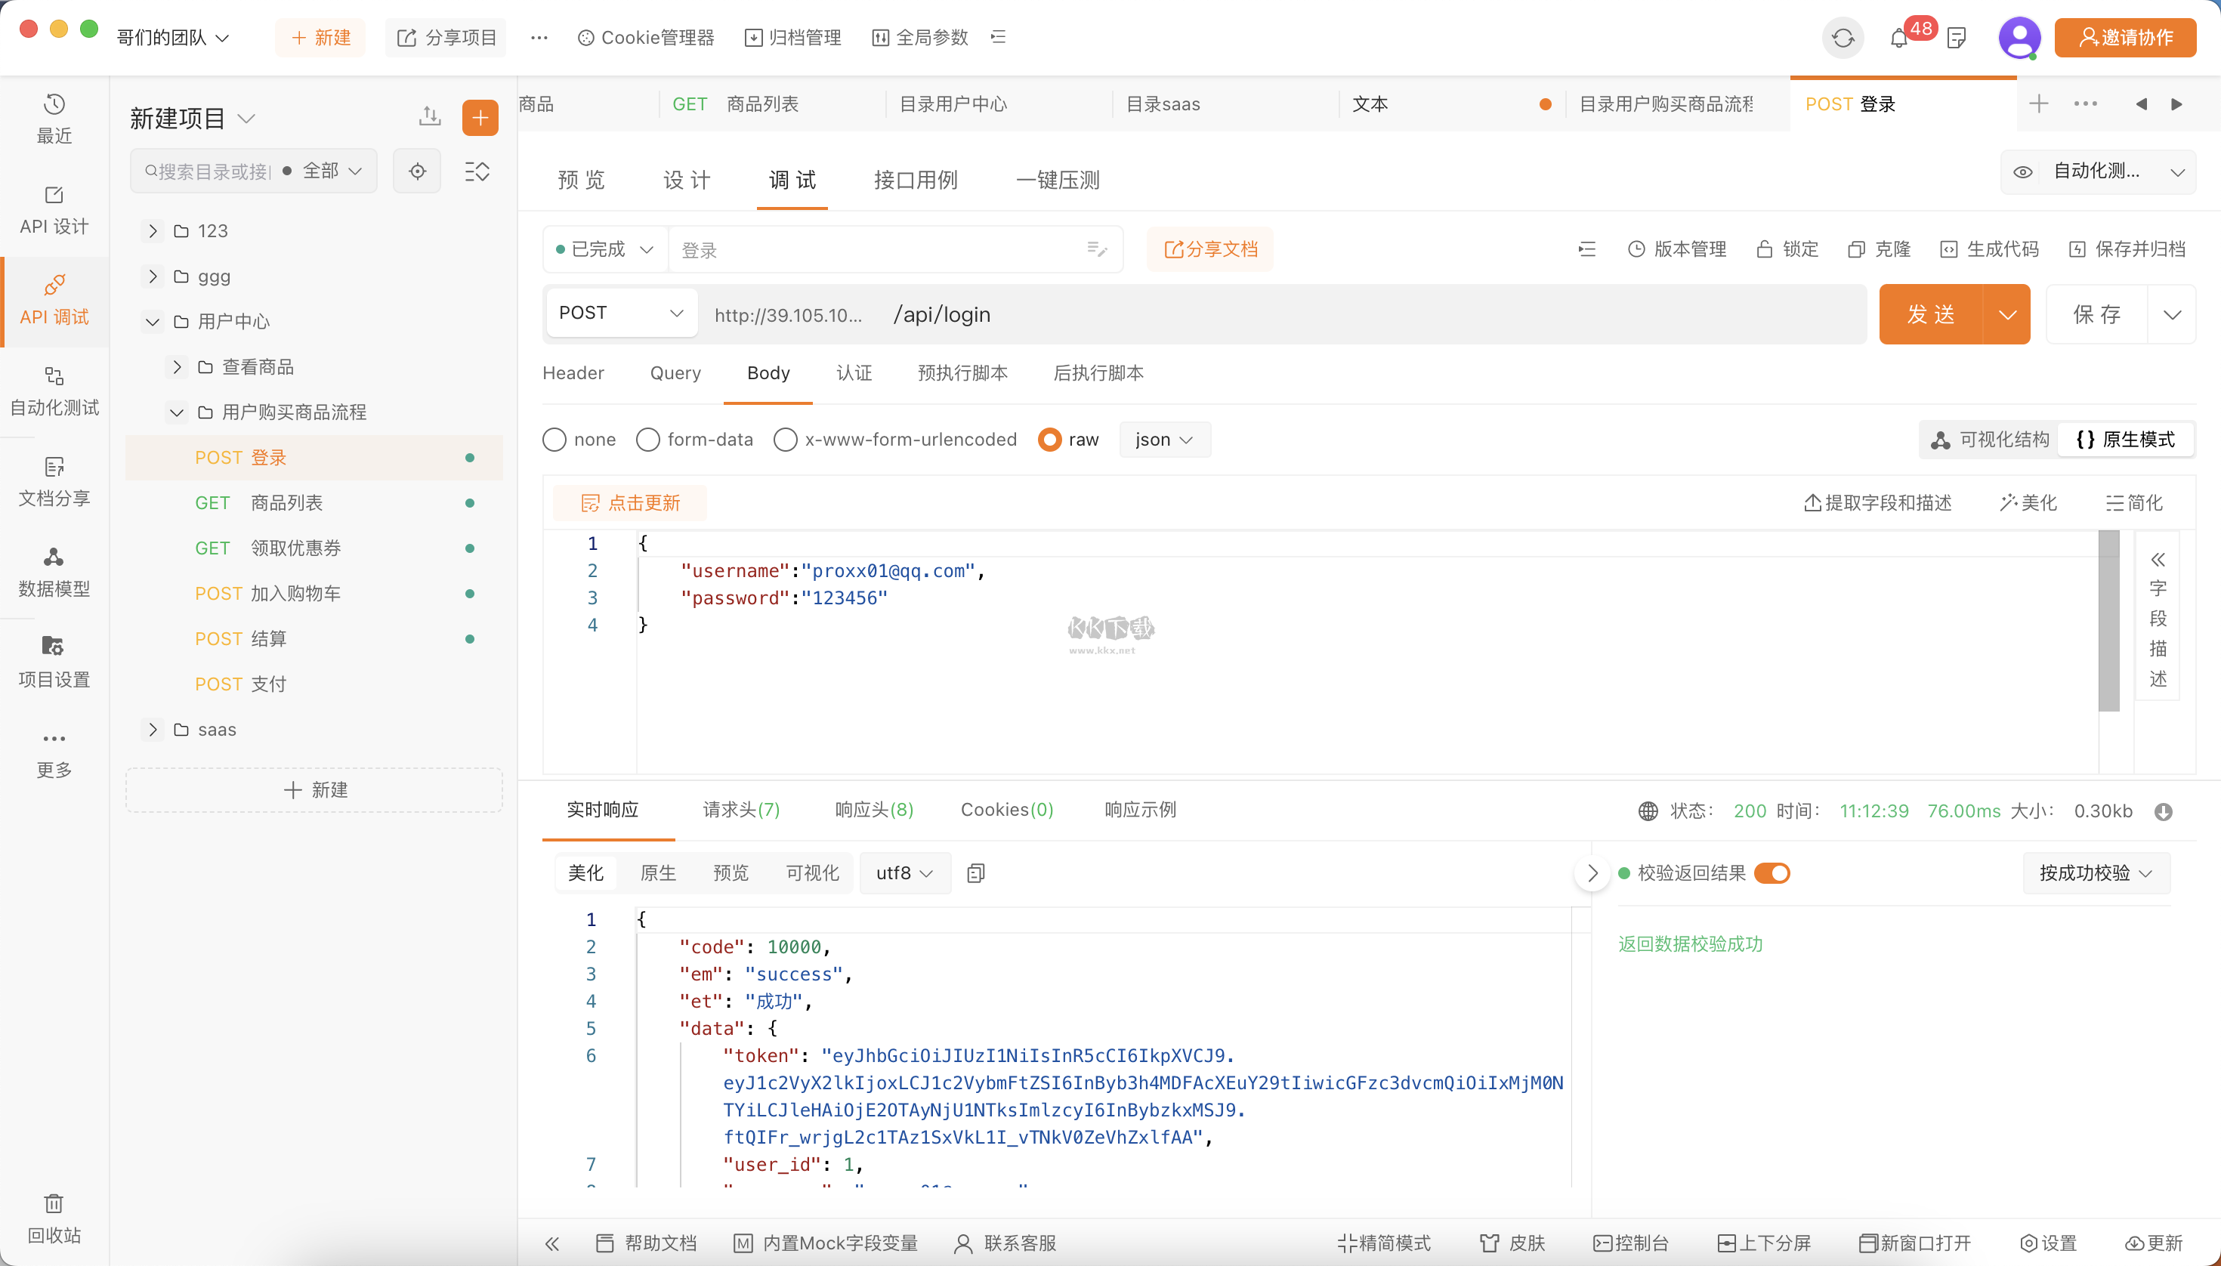The image size is (2221, 1266).
Task: Click the 分享文档 share doc button
Action: tap(1209, 249)
